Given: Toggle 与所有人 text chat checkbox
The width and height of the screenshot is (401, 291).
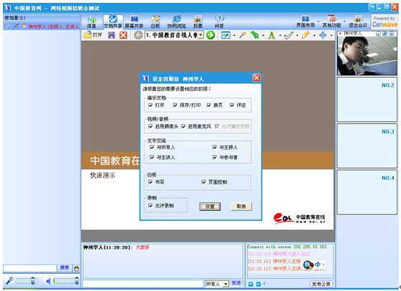Looking at the screenshot, I should [152, 147].
